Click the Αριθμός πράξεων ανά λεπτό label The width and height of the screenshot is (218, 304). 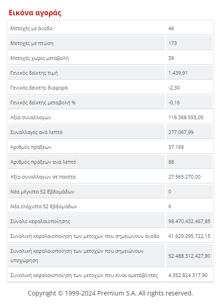pos(43,162)
